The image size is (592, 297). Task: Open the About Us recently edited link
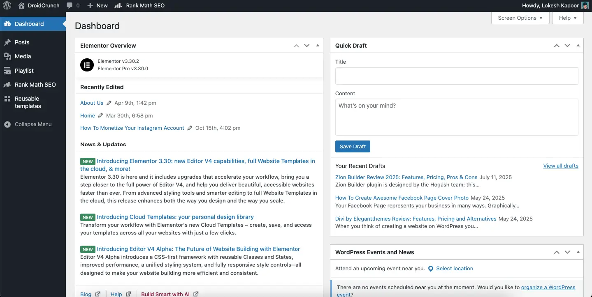pos(92,103)
